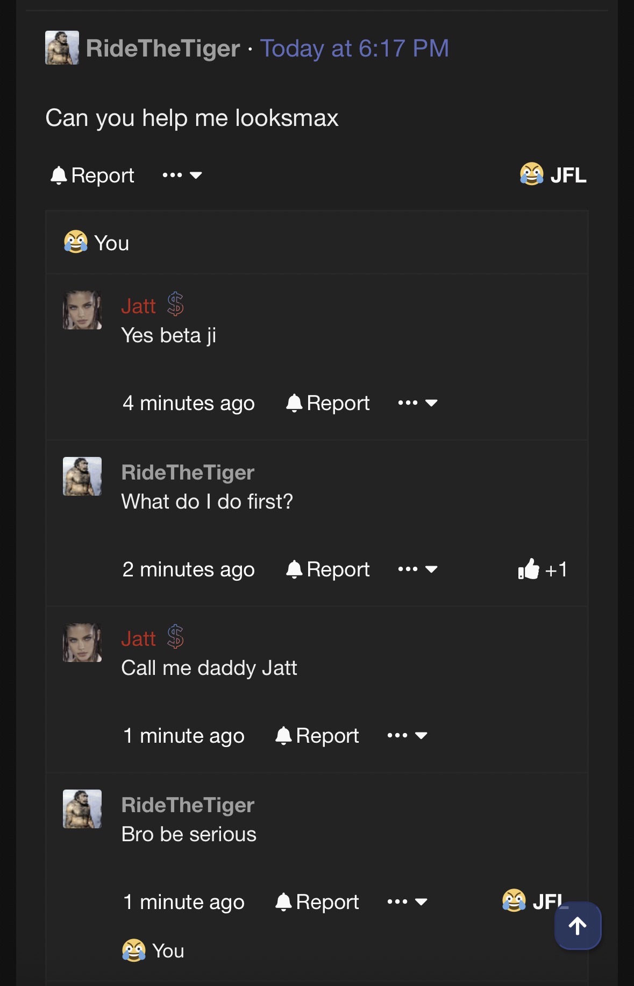Image resolution: width=634 pixels, height=986 pixels.
Task: Click the scroll-to-top arrow button
Action: pos(578,926)
